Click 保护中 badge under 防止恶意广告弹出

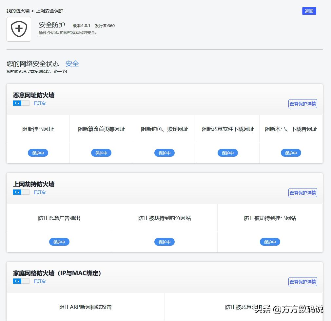(59, 242)
